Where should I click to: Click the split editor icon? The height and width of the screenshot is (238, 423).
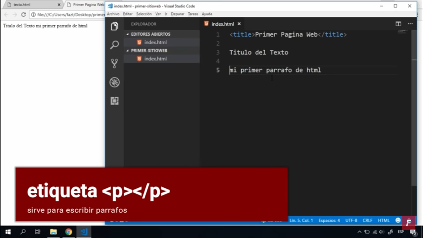(398, 24)
